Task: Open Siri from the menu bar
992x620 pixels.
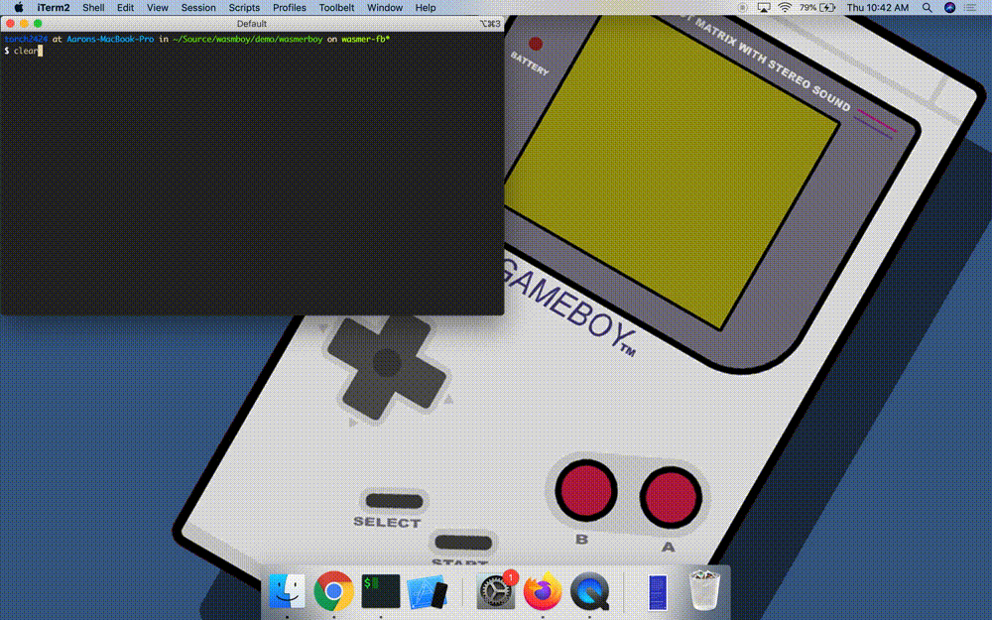Action: point(949,8)
